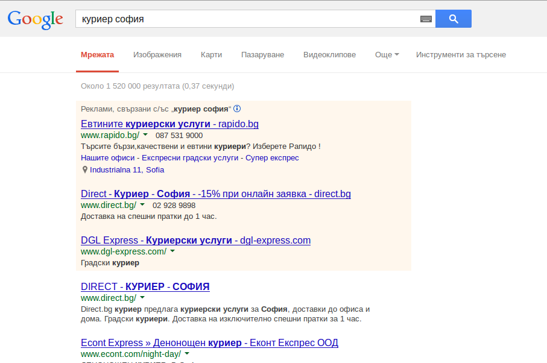Open the Експресни градски услуги sitelink

point(190,158)
